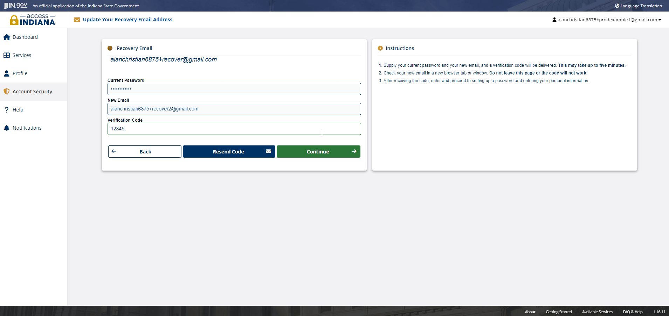The height and width of the screenshot is (316, 669).
Task: Click the IN.gov logo in header
Action: click(16, 6)
